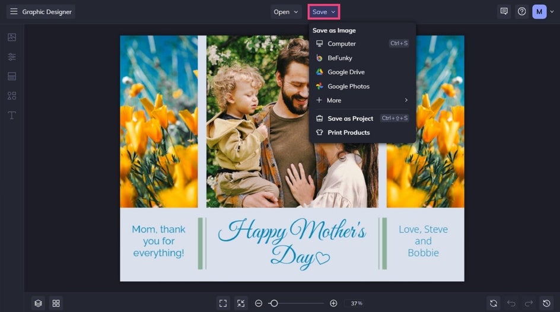Open the Layers panel icon
560x312 pixels.
point(39,303)
